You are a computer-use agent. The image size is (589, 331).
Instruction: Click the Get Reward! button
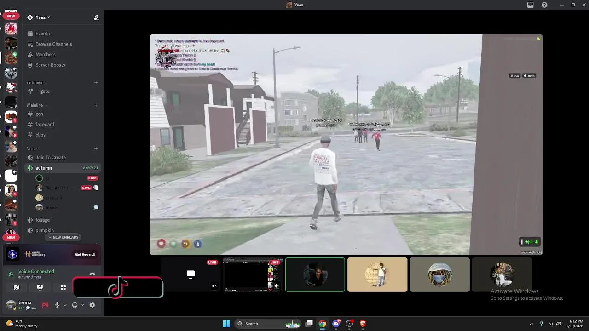(x=85, y=254)
